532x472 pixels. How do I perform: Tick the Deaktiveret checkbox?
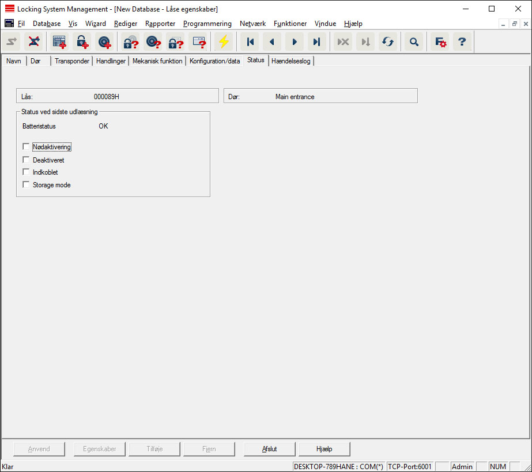pyautogui.click(x=26, y=160)
